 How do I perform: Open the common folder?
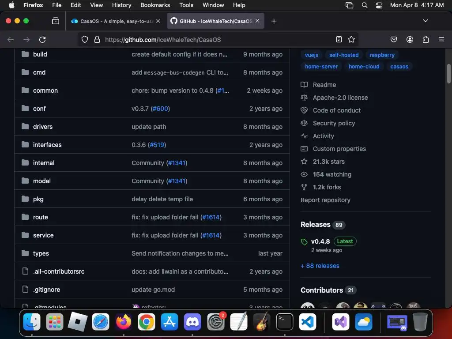(x=45, y=90)
